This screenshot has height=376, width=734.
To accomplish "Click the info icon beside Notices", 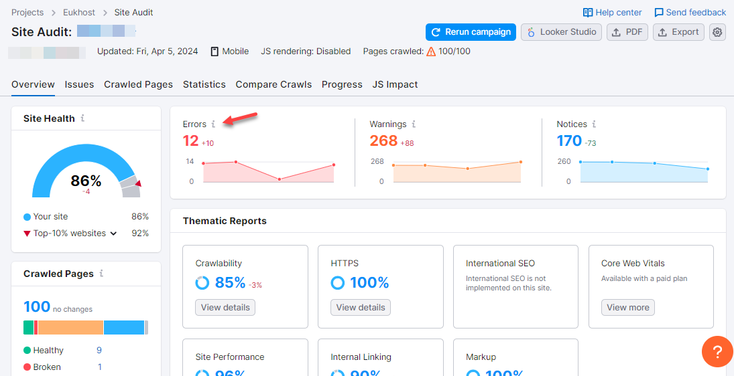I will 594,124.
